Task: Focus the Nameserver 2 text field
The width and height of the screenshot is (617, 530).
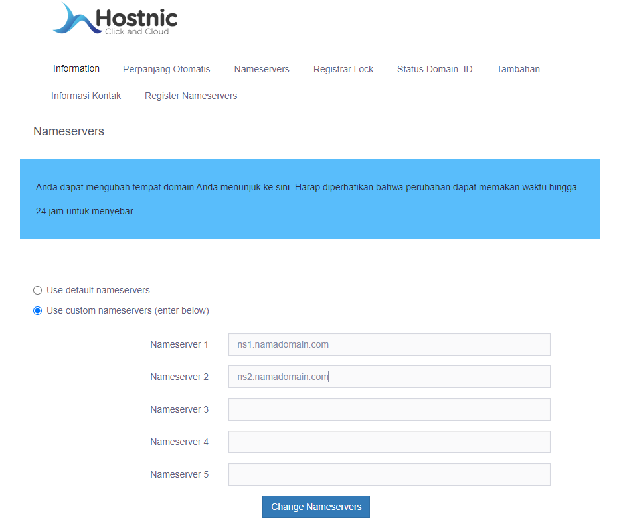Action: [x=389, y=377]
